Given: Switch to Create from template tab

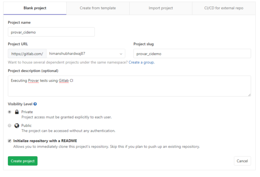Looking at the screenshot, I should pos(98,8).
